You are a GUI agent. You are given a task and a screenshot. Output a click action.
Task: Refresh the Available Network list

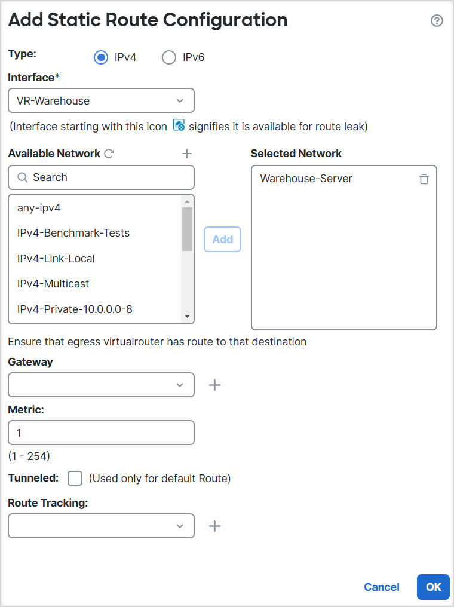point(109,154)
